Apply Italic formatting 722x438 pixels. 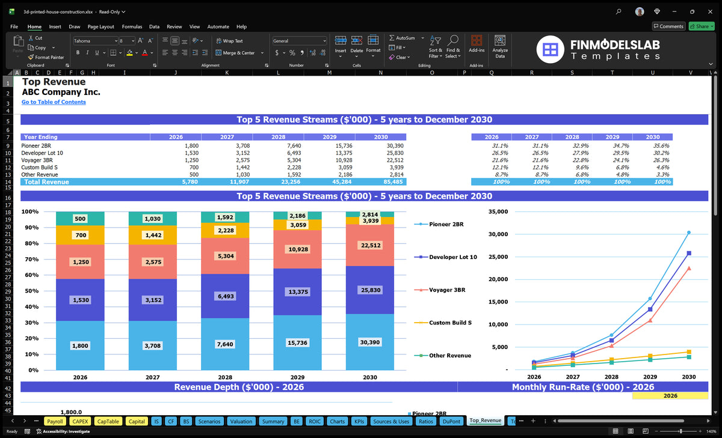87,52
